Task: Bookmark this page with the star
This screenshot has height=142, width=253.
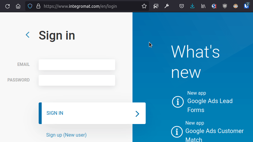Action: tap(144, 6)
